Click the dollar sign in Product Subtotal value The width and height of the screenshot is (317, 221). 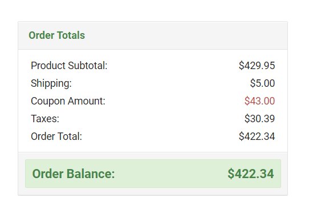[241, 66]
